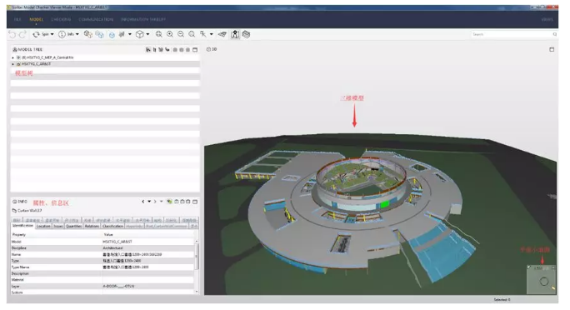The width and height of the screenshot is (570, 310).
Task: Open the Info forward-history dropdown
Action: point(162,202)
